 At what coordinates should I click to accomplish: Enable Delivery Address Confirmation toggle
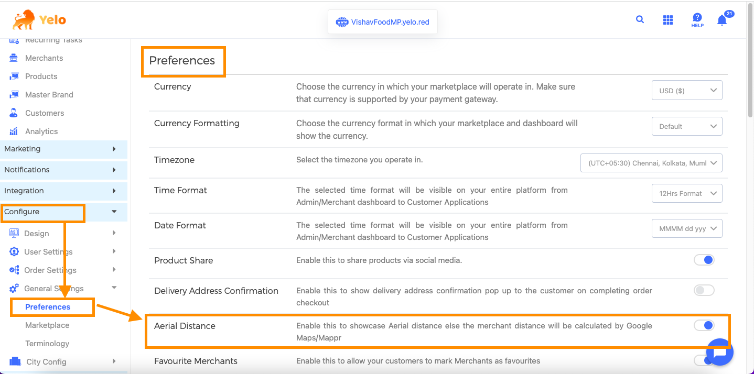click(704, 290)
